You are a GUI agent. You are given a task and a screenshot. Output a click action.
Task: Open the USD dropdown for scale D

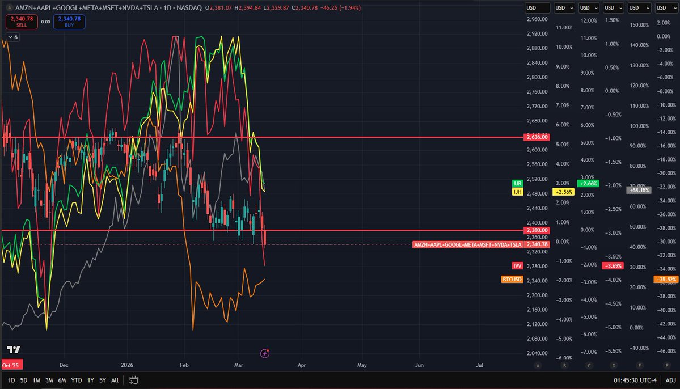pos(614,8)
